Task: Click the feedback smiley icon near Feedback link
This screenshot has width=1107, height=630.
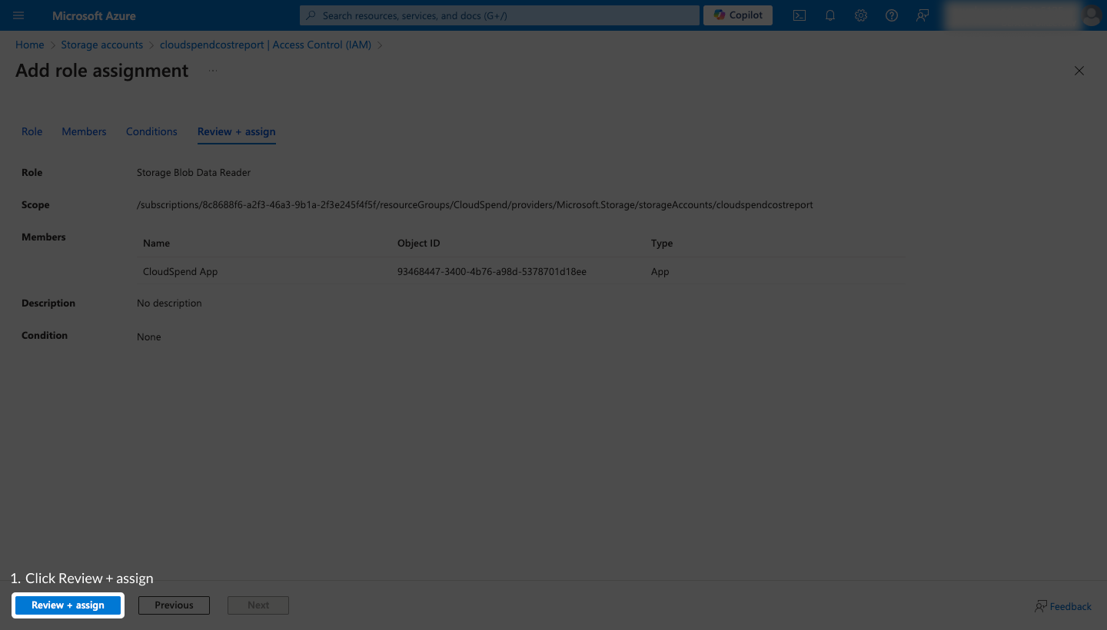Action: (1041, 606)
